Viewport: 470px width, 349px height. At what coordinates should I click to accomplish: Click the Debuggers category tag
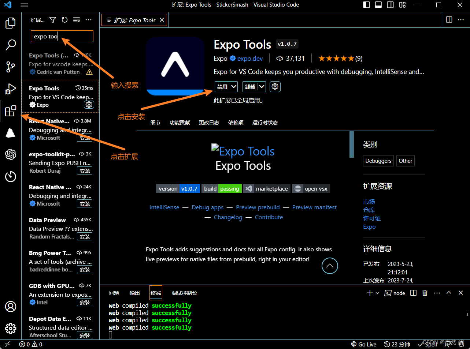tap(378, 161)
